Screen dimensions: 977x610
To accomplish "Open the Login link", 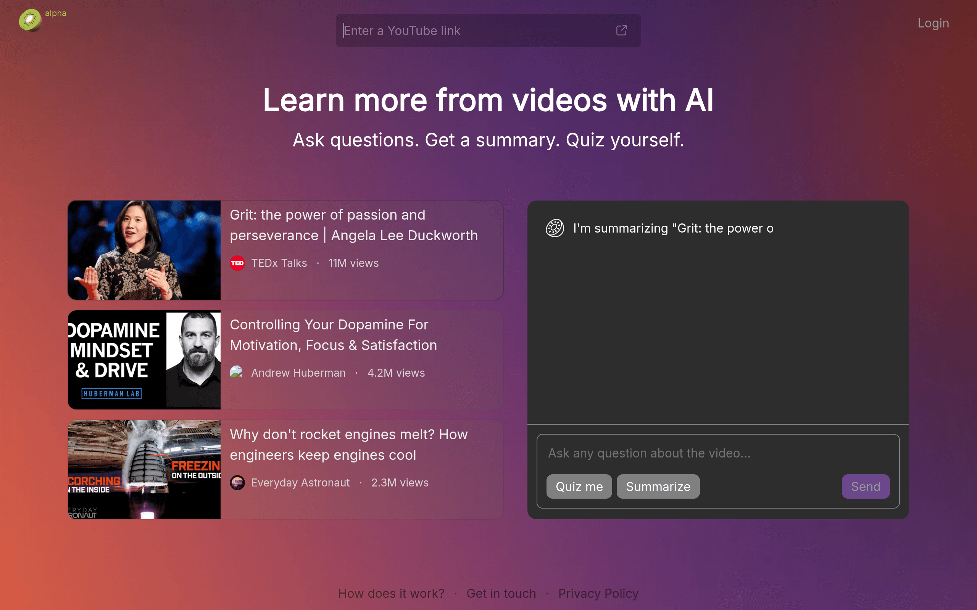I will tap(933, 23).
